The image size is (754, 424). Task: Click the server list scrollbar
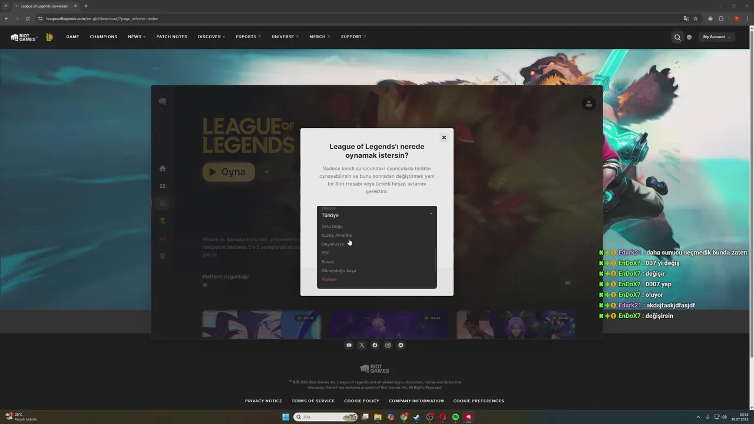point(435,260)
